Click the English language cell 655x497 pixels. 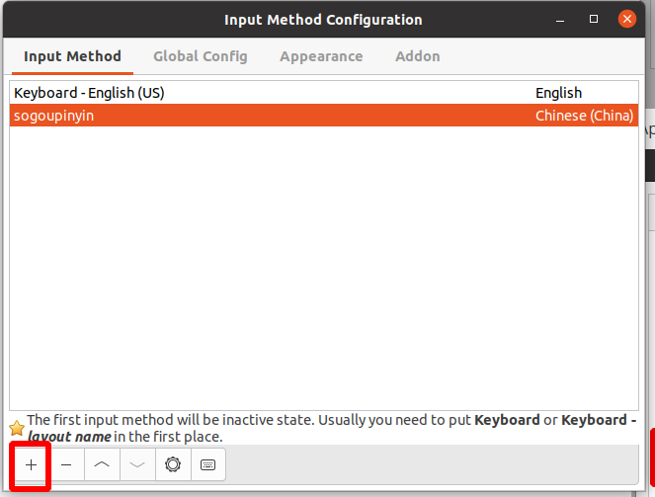(558, 93)
